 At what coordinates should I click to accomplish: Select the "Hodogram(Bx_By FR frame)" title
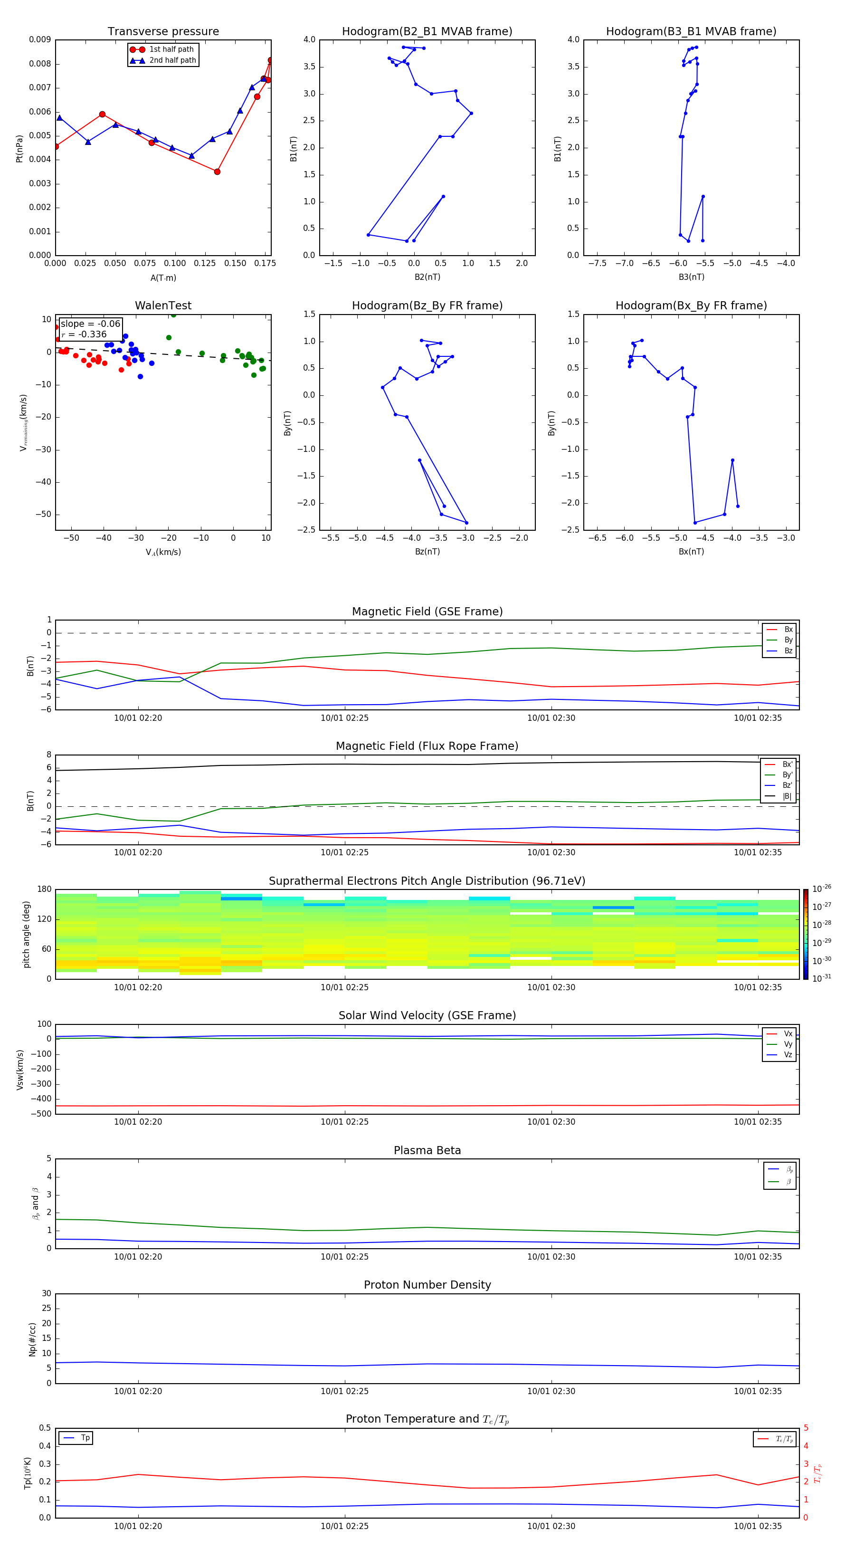(691, 306)
